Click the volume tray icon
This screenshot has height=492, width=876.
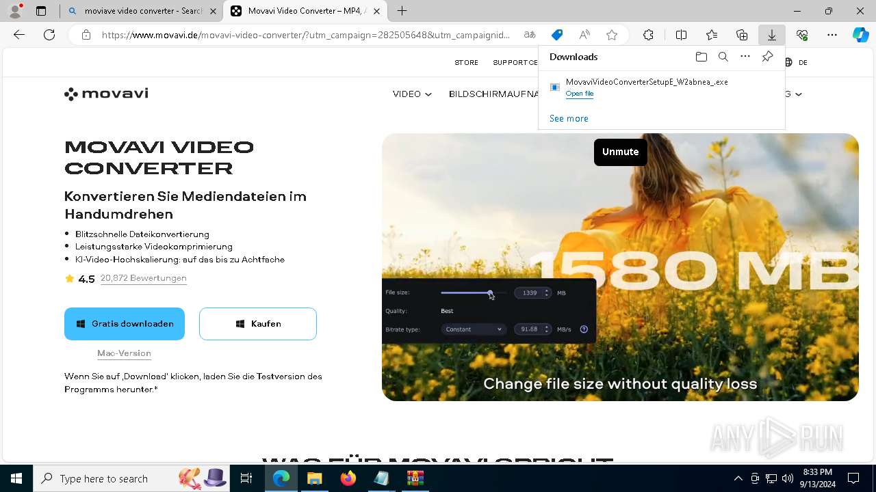[x=788, y=478]
